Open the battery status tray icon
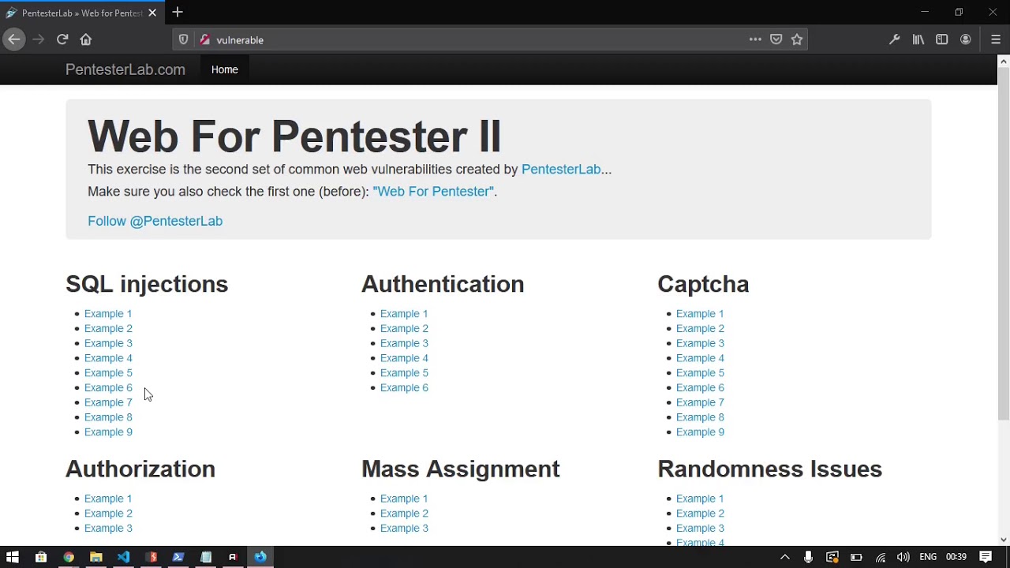This screenshot has height=568, width=1010. pyautogui.click(x=856, y=557)
